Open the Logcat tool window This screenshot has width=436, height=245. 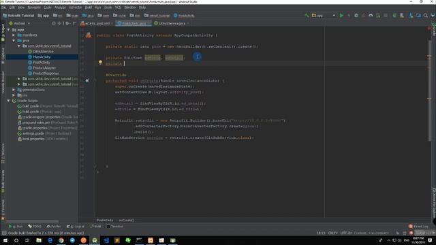pyautogui.click(x=76, y=227)
